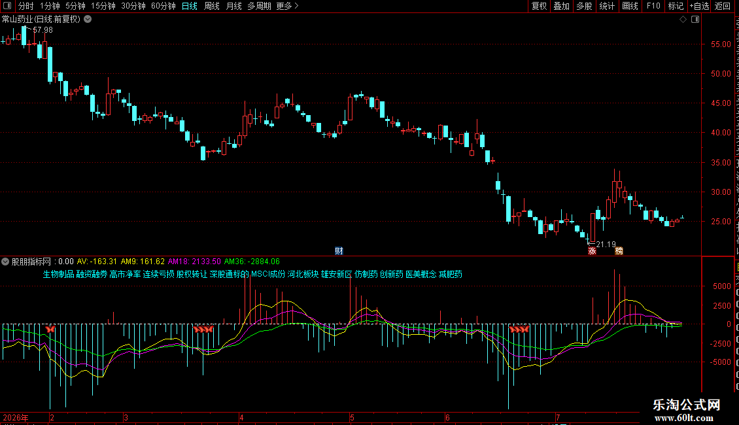Screen dimensions: 739x425
Task: Click the 股朋指标网 indicator name
Action: tap(31, 262)
